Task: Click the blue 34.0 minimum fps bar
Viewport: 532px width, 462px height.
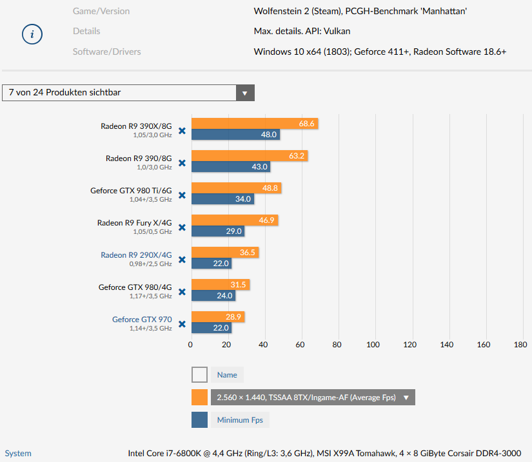Action: [x=223, y=198]
